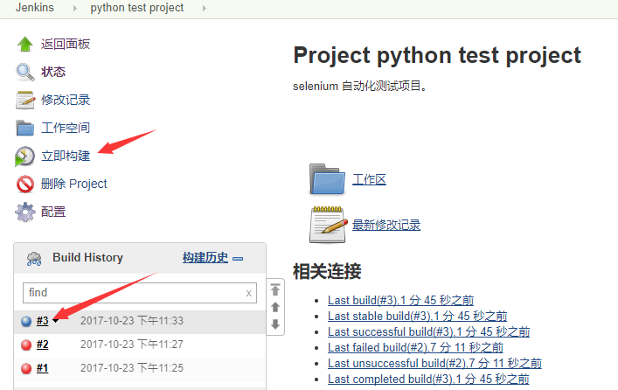
Task: Open 状态 sidebar link
Action: [x=53, y=72]
